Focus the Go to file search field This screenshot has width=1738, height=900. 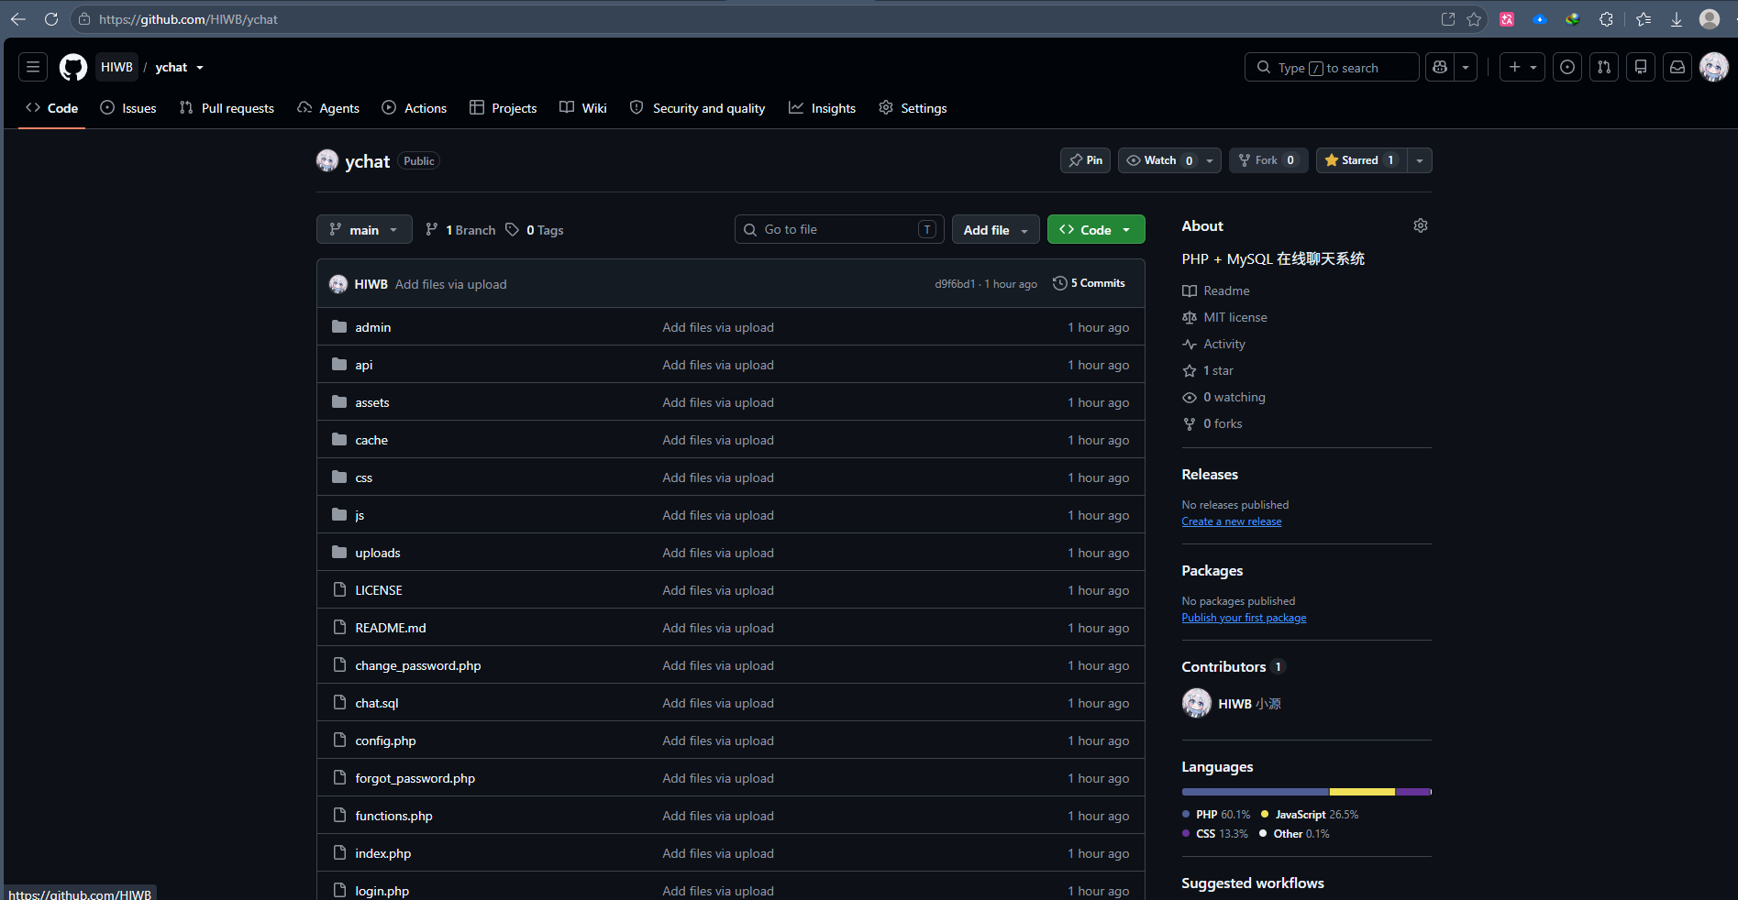coord(839,229)
